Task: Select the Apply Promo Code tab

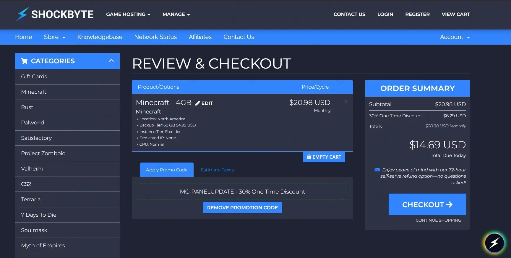Action: pyautogui.click(x=167, y=170)
